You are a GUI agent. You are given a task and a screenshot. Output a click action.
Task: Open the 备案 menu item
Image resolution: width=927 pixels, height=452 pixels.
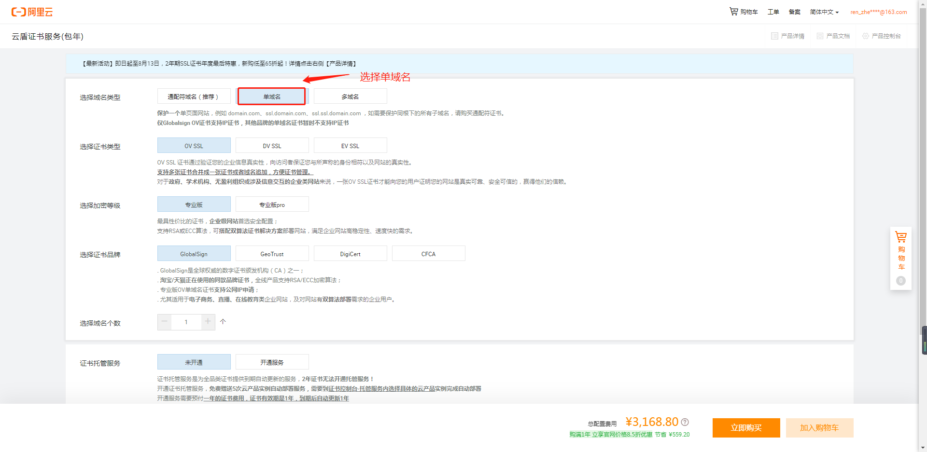794,12
